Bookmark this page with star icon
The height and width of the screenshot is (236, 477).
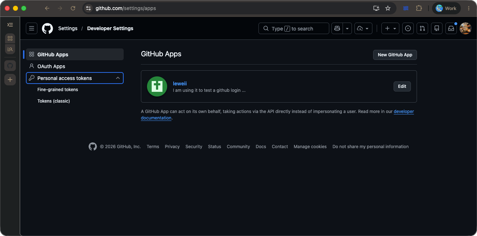pyautogui.click(x=388, y=8)
